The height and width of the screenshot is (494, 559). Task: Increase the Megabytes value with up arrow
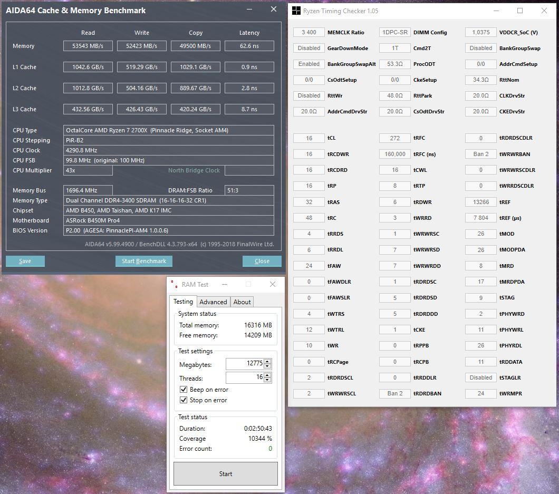pos(267,361)
